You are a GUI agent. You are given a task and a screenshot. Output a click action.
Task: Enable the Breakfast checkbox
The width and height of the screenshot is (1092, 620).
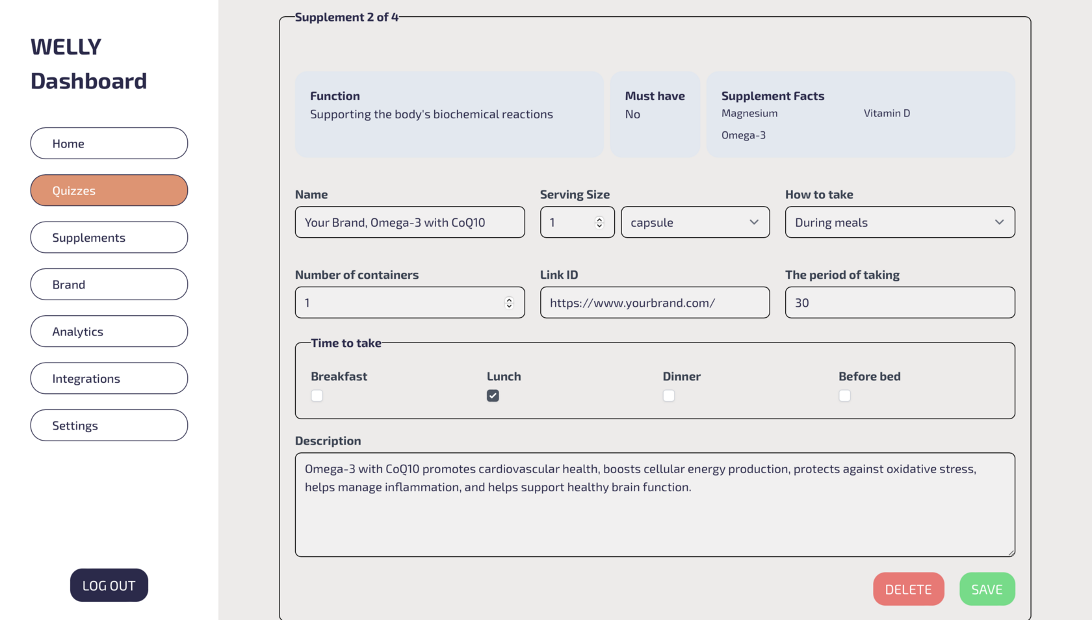(317, 396)
